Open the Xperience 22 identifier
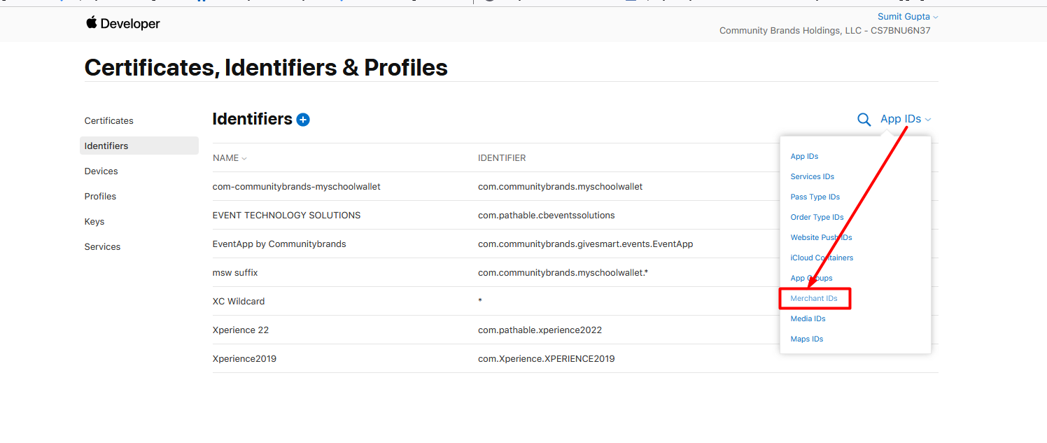 [241, 330]
